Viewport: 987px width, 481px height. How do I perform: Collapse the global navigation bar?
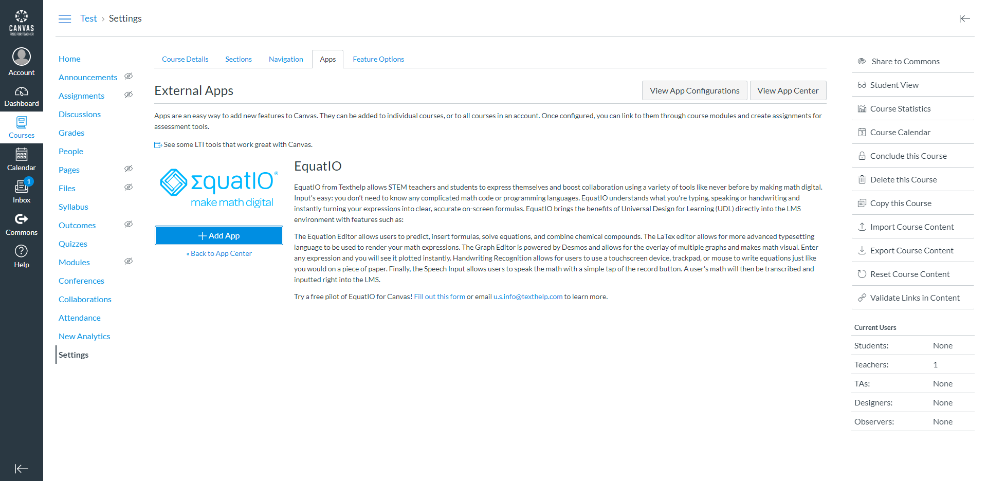22,469
